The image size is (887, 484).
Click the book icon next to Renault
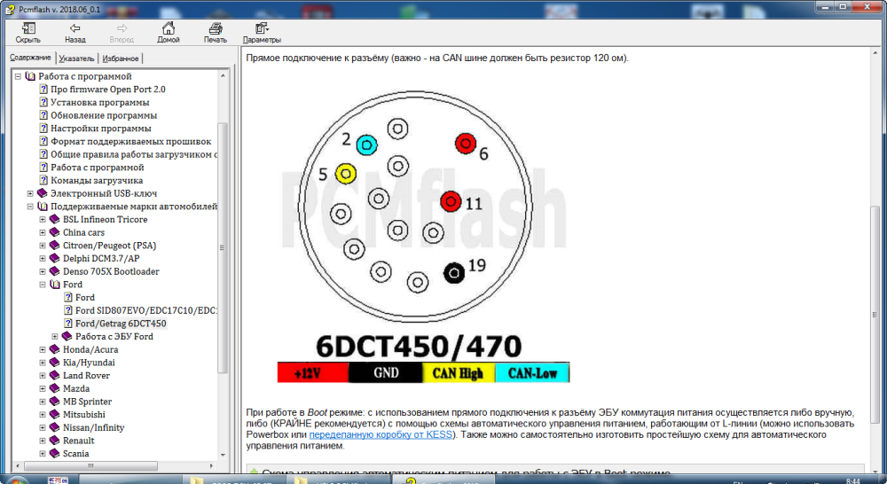[55, 441]
